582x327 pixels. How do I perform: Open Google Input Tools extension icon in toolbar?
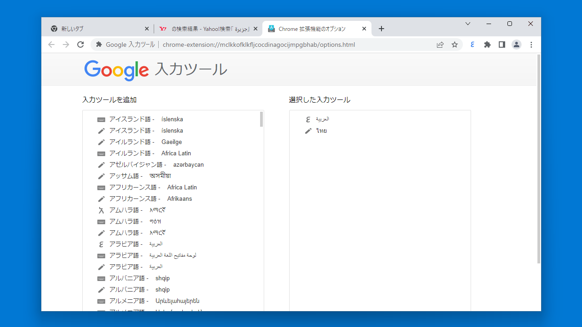(473, 45)
